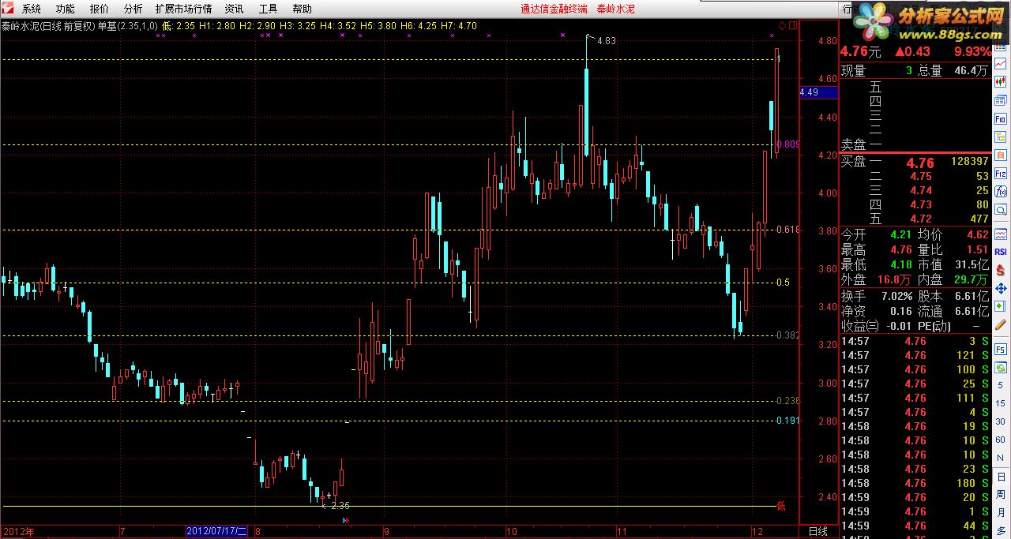1011x539 pixels.
Task: Click the F10 company info icon
Action: [1001, 118]
